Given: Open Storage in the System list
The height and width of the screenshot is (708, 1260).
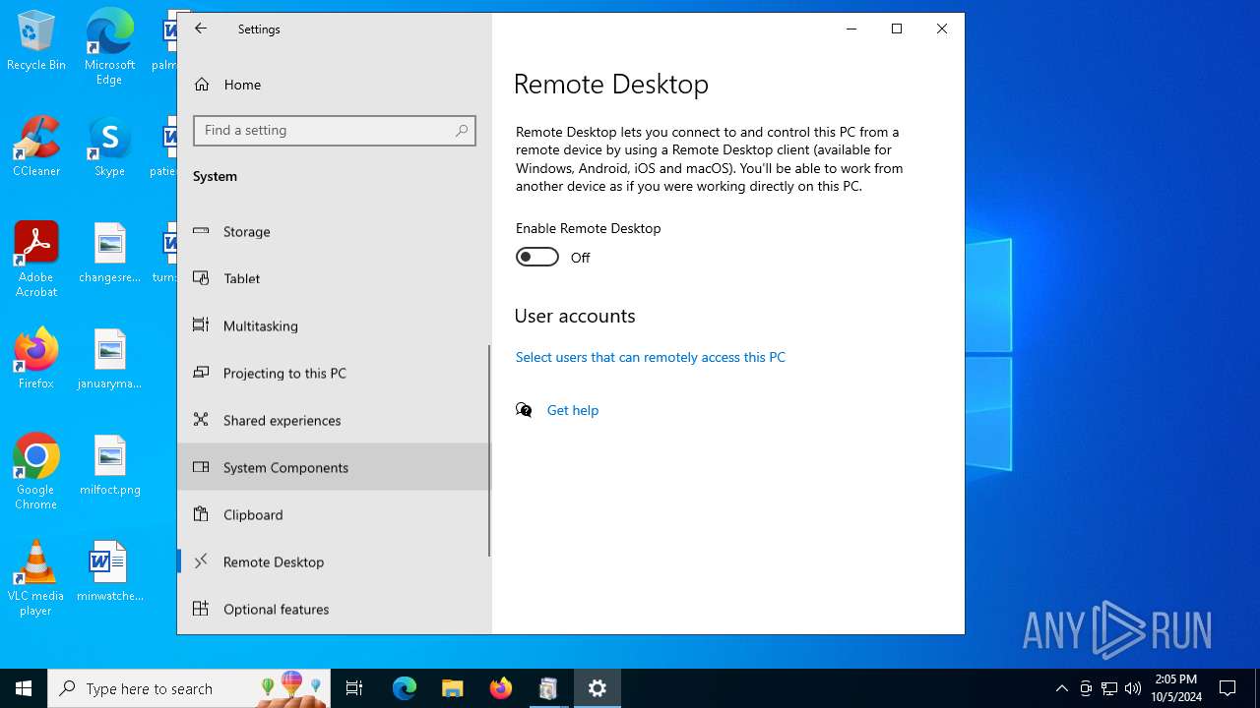Looking at the screenshot, I should 334,231.
